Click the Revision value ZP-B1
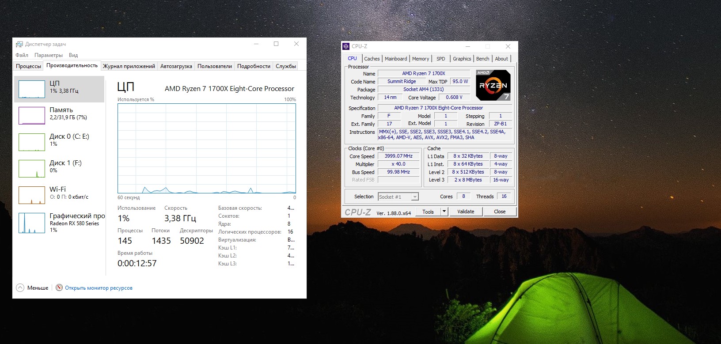 (x=501, y=124)
